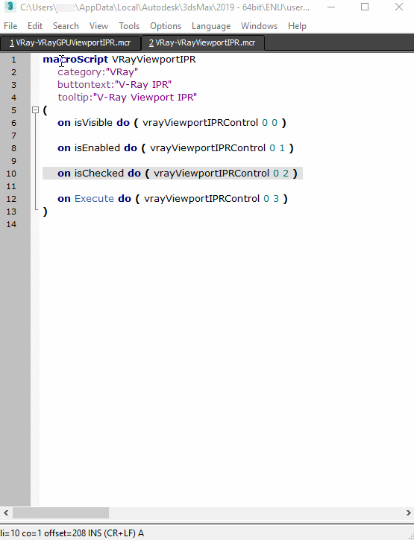This screenshot has height=540, width=414.
Task: Open the View menu
Action: coord(98,26)
